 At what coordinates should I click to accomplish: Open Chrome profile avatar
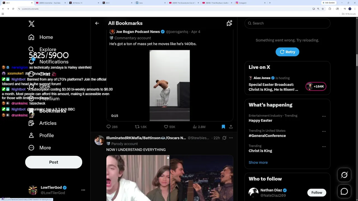[350, 9]
